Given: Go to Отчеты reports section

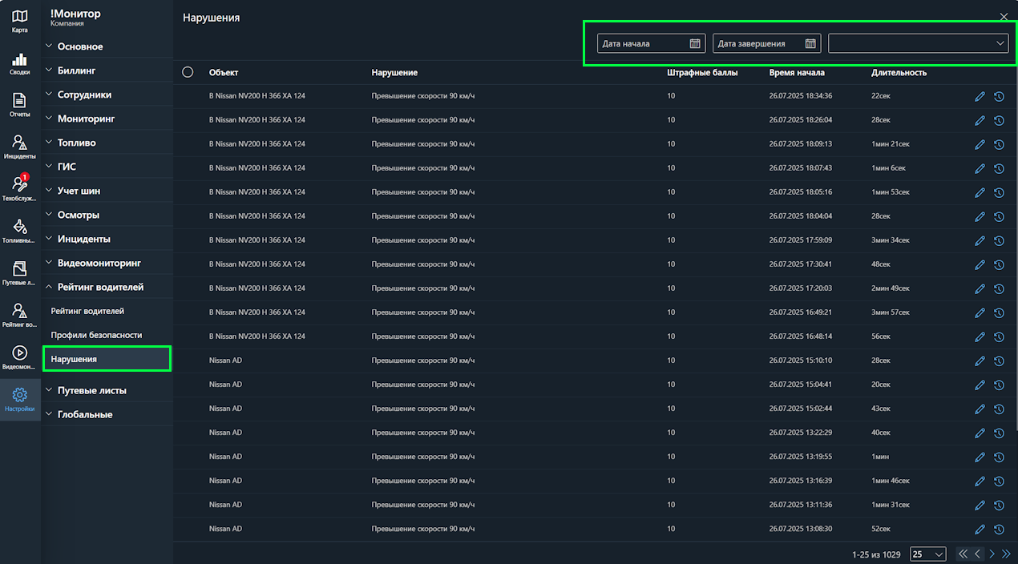Looking at the screenshot, I should [x=20, y=105].
